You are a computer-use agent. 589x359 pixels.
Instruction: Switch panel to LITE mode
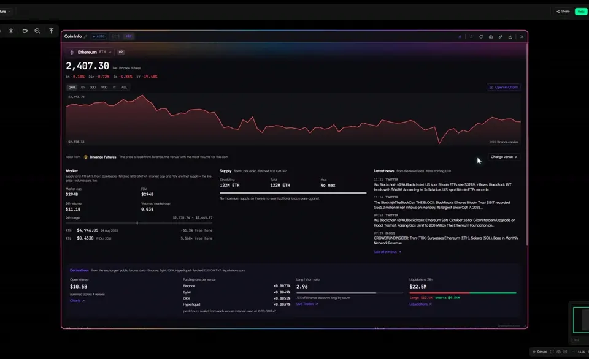[x=116, y=36]
